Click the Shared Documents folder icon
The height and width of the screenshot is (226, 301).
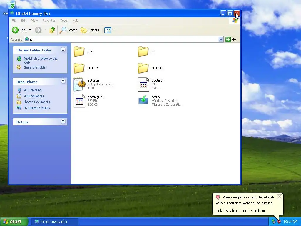[x=19, y=102]
